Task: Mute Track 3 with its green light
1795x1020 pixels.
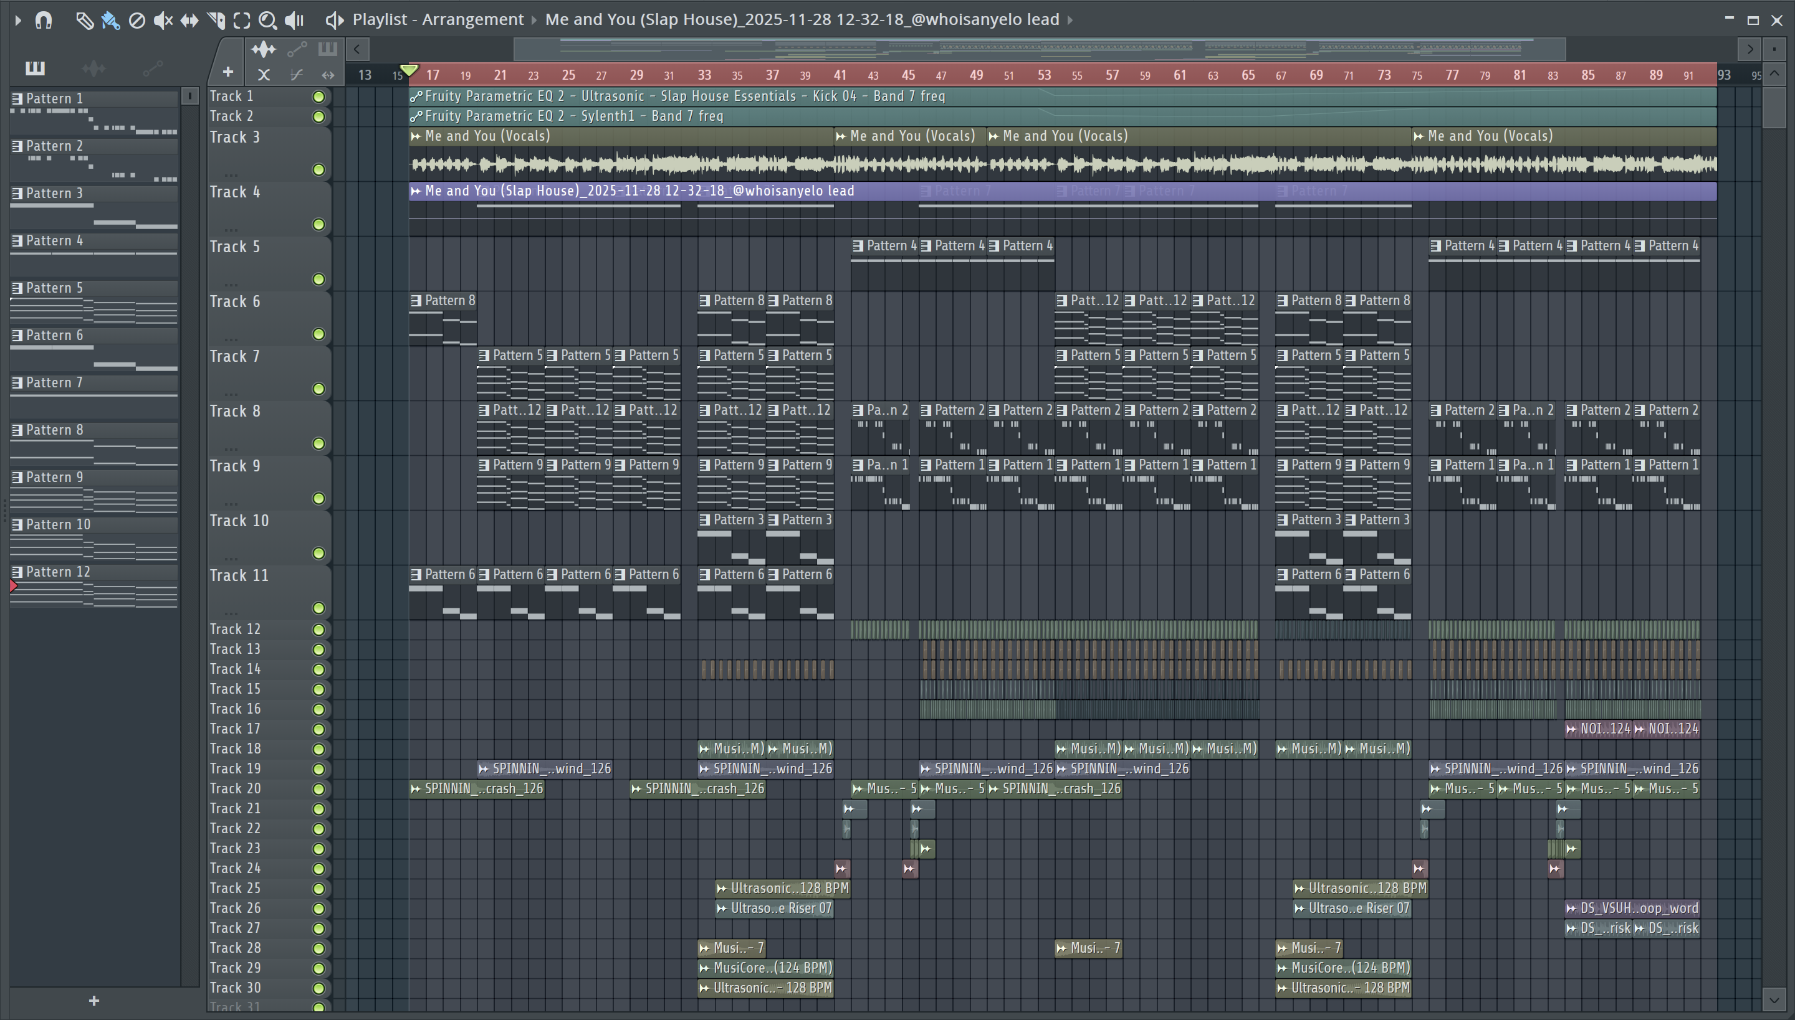Action: click(318, 169)
